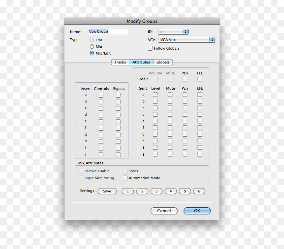
Task: Open the ID dropdown showing 'a'
Action: [173, 32]
